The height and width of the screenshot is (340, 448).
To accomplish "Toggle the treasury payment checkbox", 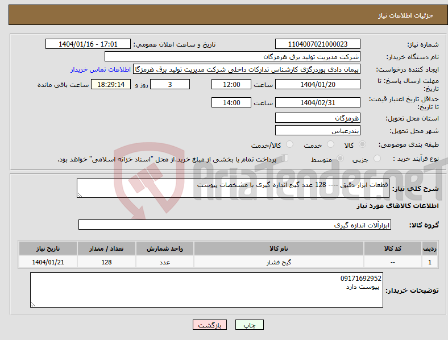I will (285, 157).
